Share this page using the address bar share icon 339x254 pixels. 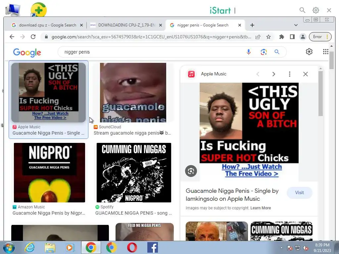click(258, 37)
